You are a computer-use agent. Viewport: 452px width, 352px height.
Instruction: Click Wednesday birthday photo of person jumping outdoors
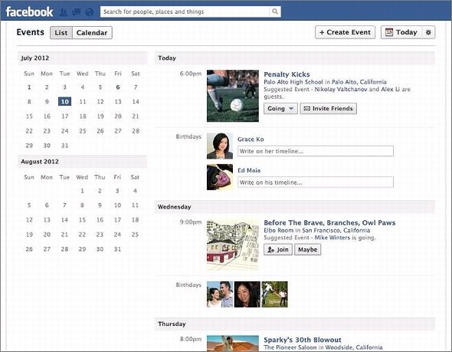274,294
